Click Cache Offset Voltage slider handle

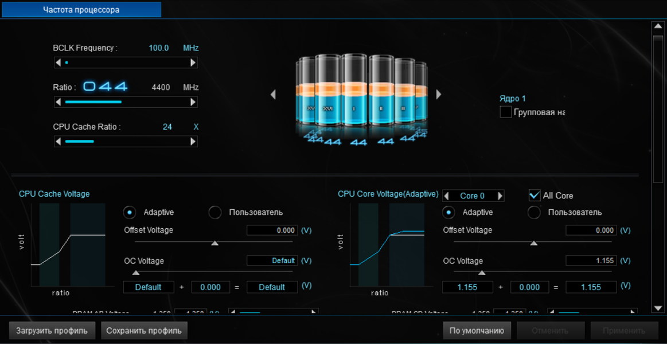pos(215,243)
